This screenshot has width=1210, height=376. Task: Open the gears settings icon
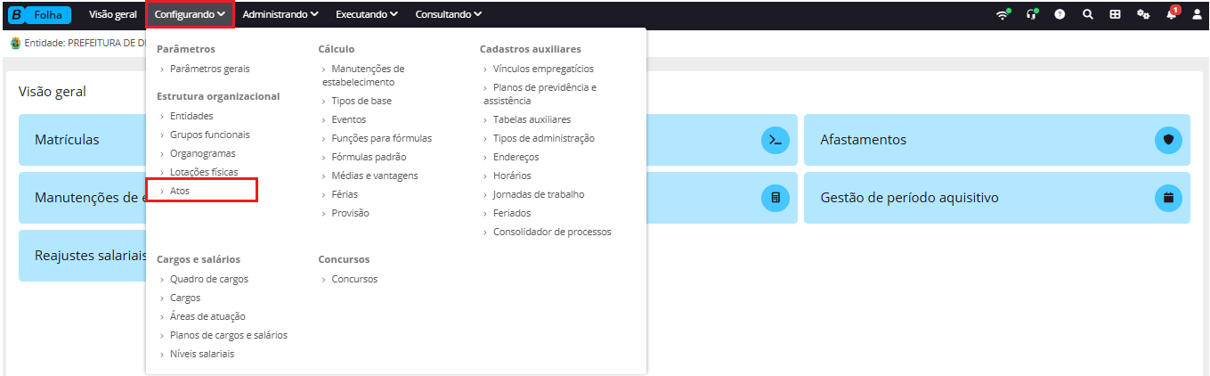coord(1143,14)
